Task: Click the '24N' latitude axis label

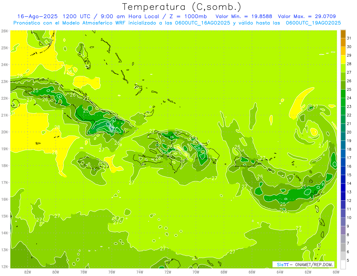Action: pyautogui.click(x=4, y=64)
